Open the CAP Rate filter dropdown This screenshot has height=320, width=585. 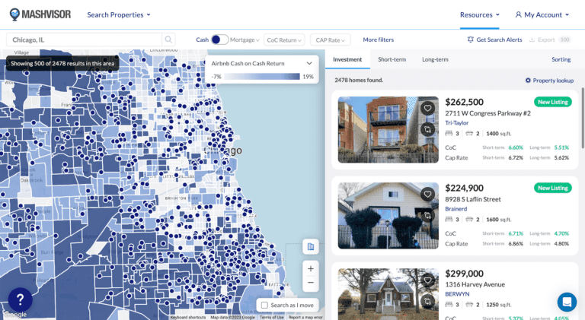pos(329,40)
